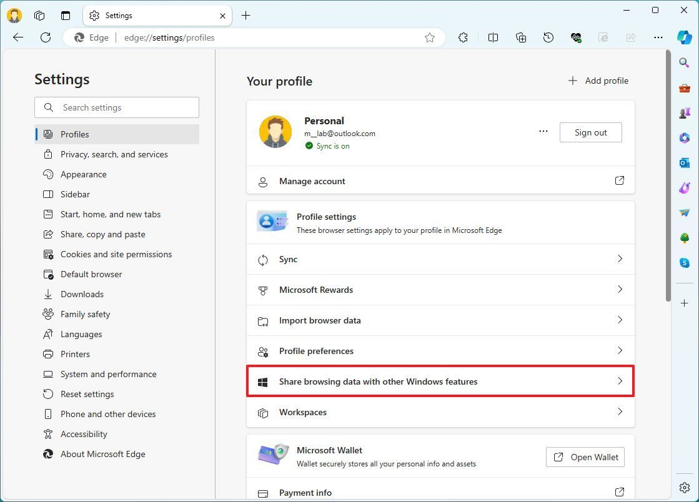699x502 pixels.
Task: Open Games panel in the sidebar
Action: tap(684, 113)
